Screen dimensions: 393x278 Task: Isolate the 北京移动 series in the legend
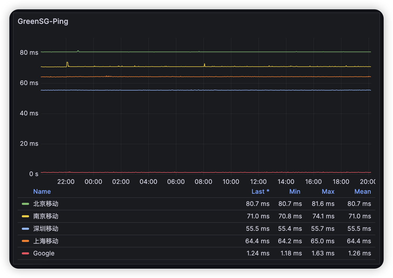[x=46, y=204]
